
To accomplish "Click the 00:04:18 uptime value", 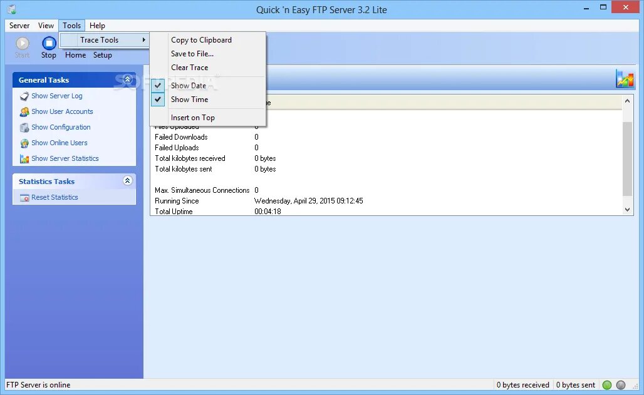I will tap(267, 212).
